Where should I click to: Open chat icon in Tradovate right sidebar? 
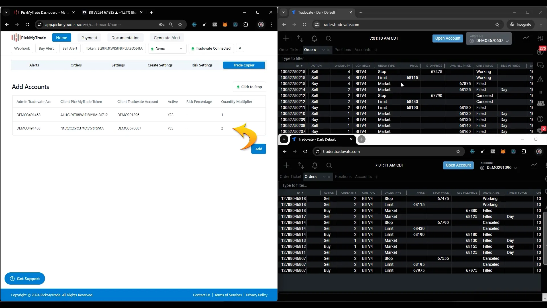click(x=540, y=65)
